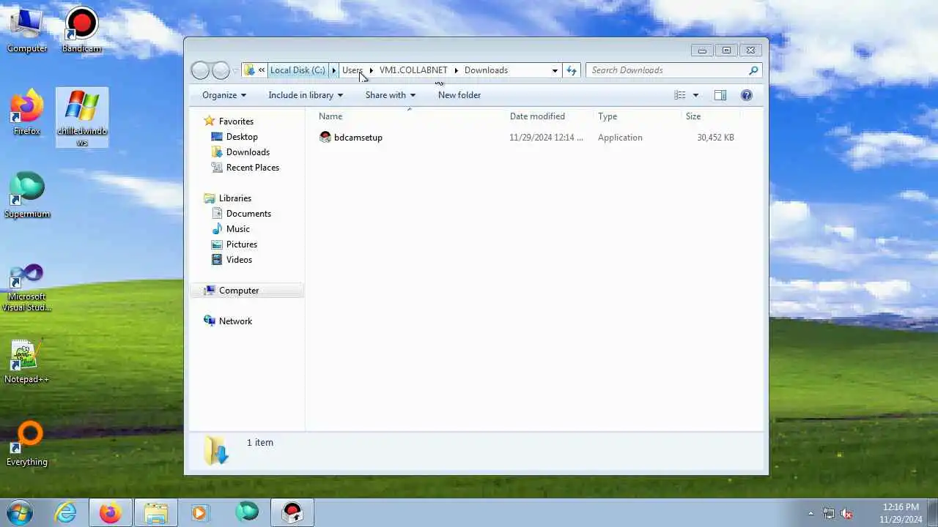Select Desktop under Favorites

tap(242, 137)
